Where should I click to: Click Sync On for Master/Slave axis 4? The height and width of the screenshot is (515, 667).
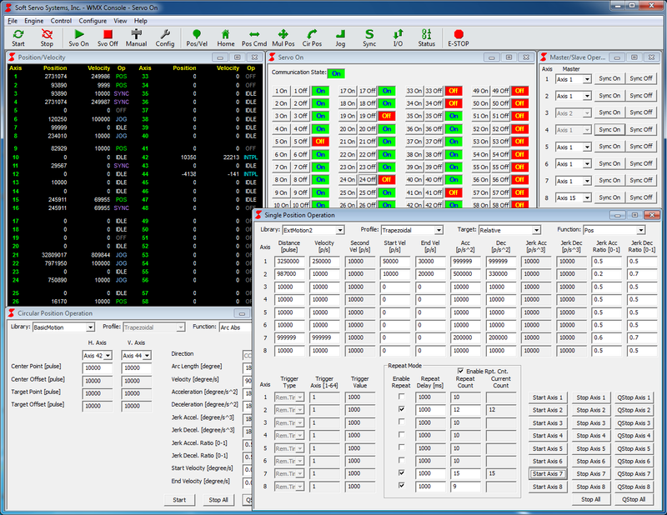point(609,130)
